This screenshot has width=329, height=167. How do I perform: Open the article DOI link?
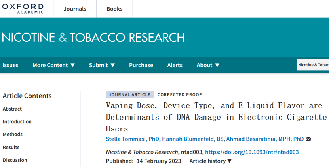[252, 152]
